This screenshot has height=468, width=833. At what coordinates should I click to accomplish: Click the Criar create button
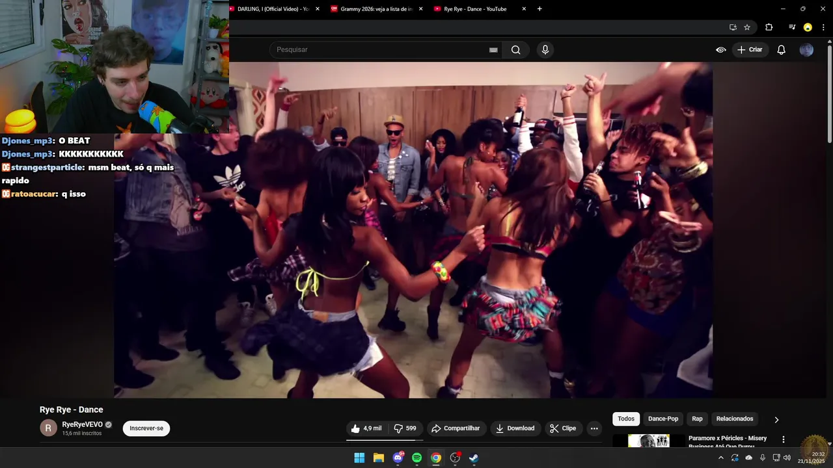[x=750, y=50]
